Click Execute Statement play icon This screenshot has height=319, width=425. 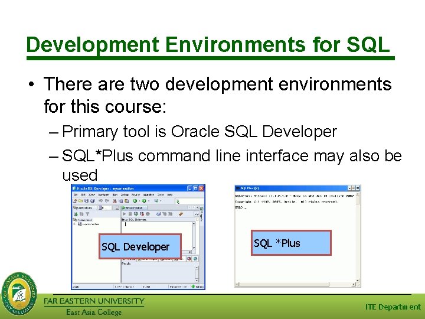(124, 214)
